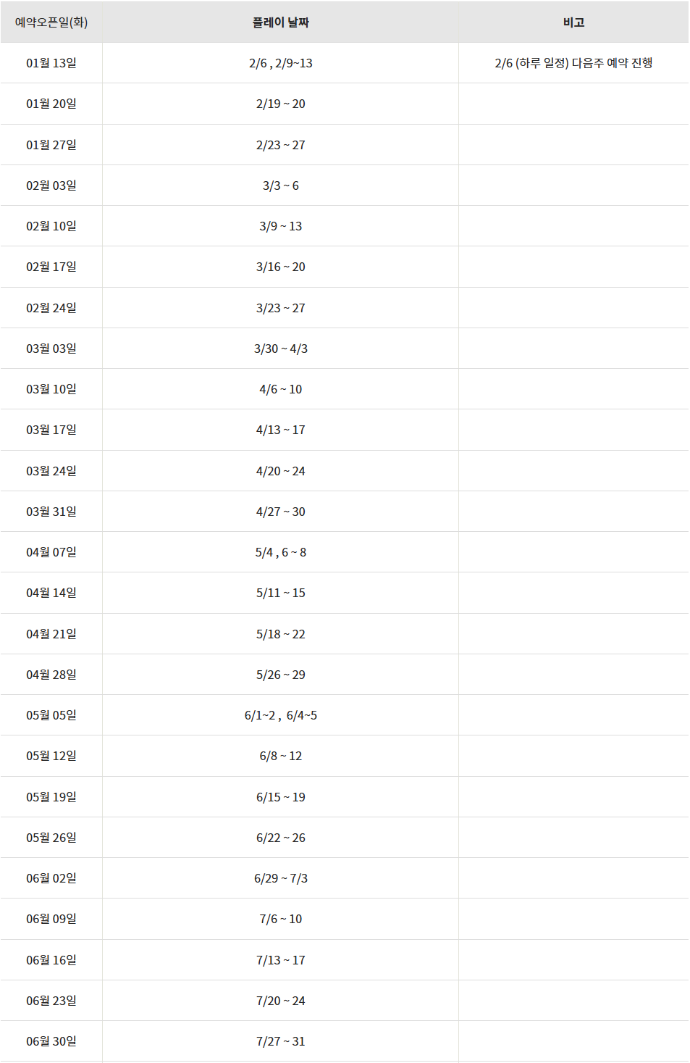Select play date 3/3 ~ 6
The width and height of the screenshot is (690, 1063).
point(280,185)
